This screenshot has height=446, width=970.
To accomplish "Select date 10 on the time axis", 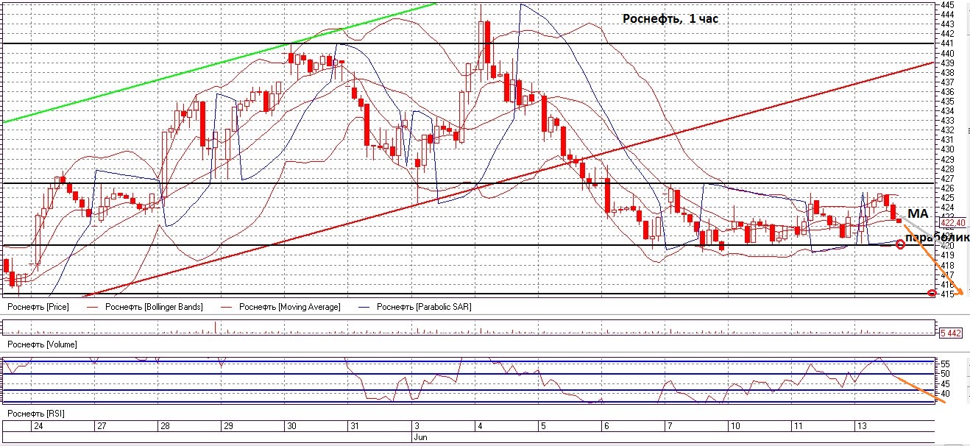I will 735,426.
